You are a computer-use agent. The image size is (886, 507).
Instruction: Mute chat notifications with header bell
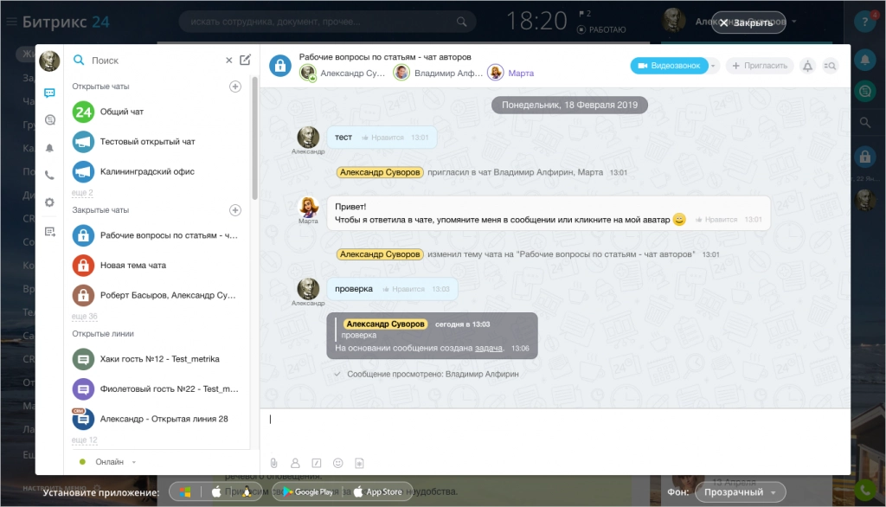pyautogui.click(x=807, y=66)
